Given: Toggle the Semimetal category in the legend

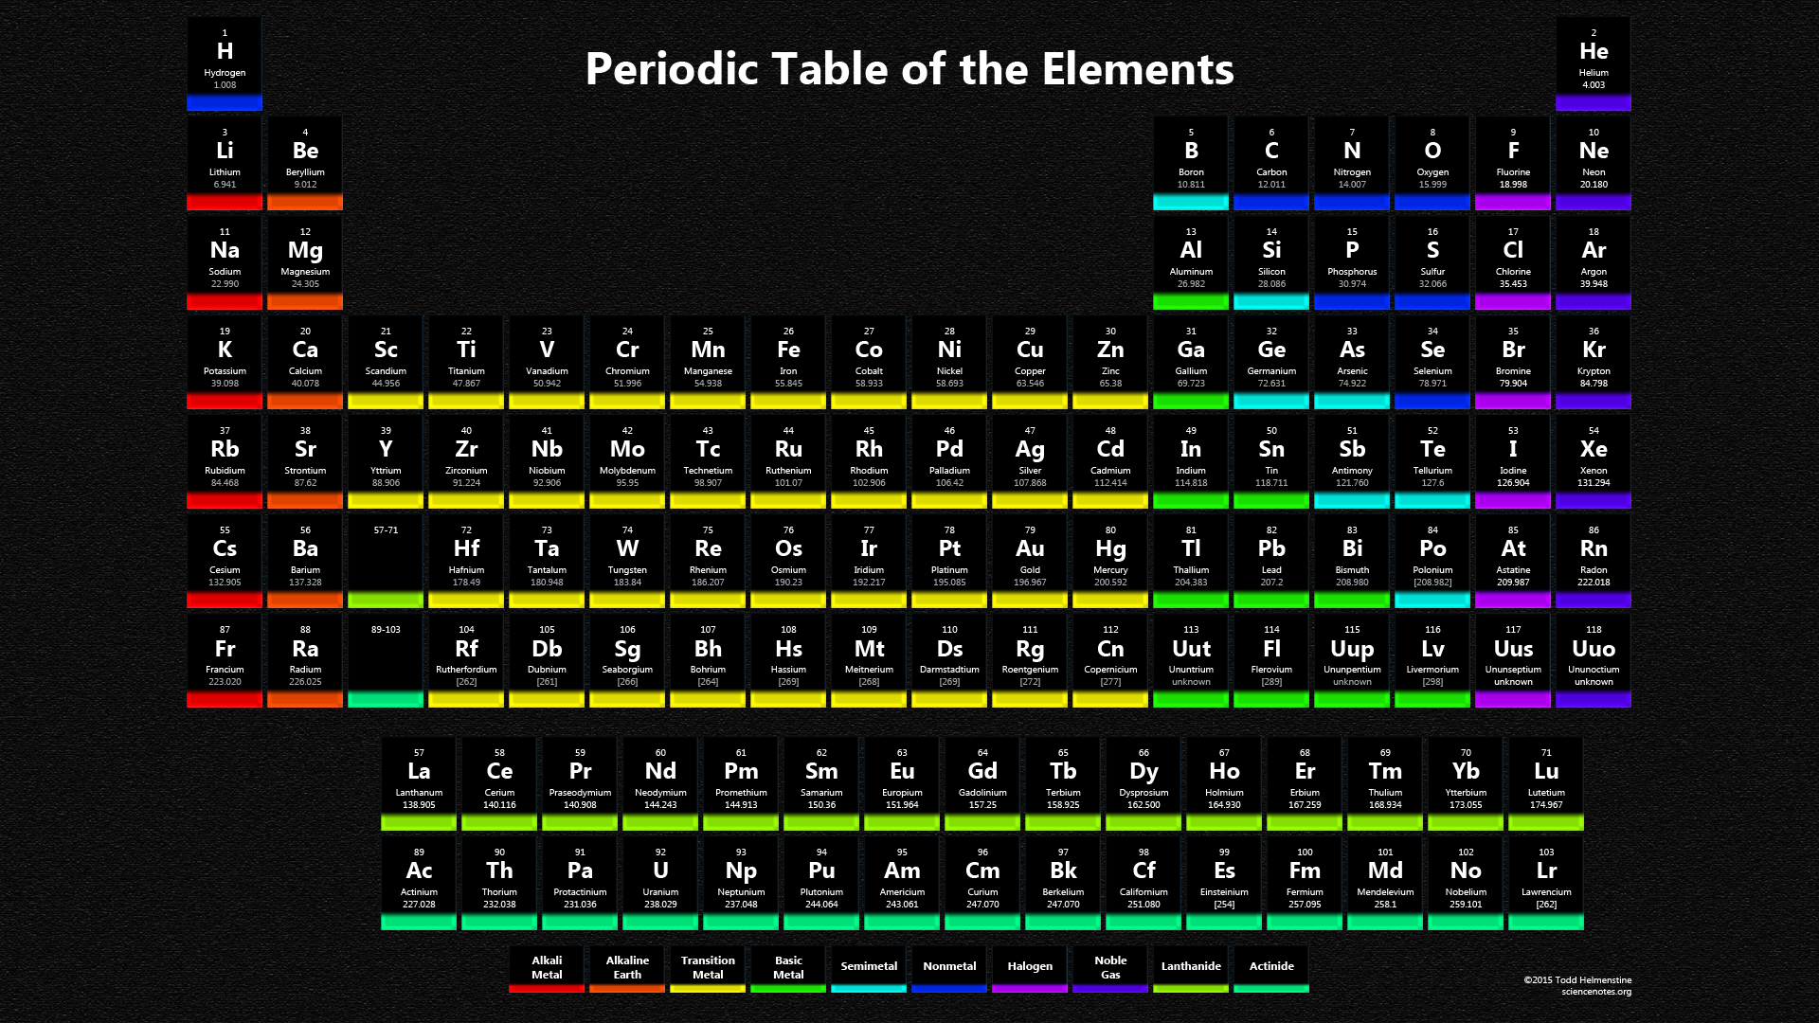Looking at the screenshot, I should pyautogui.click(x=868, y=967).
